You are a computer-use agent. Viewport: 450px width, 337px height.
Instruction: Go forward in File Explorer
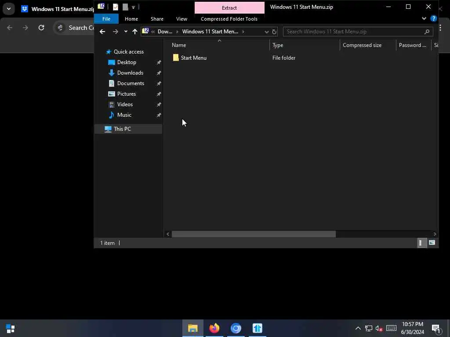[116, 32]
